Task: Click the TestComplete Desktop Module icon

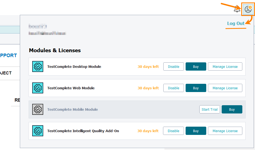Action: click(37, 67)
